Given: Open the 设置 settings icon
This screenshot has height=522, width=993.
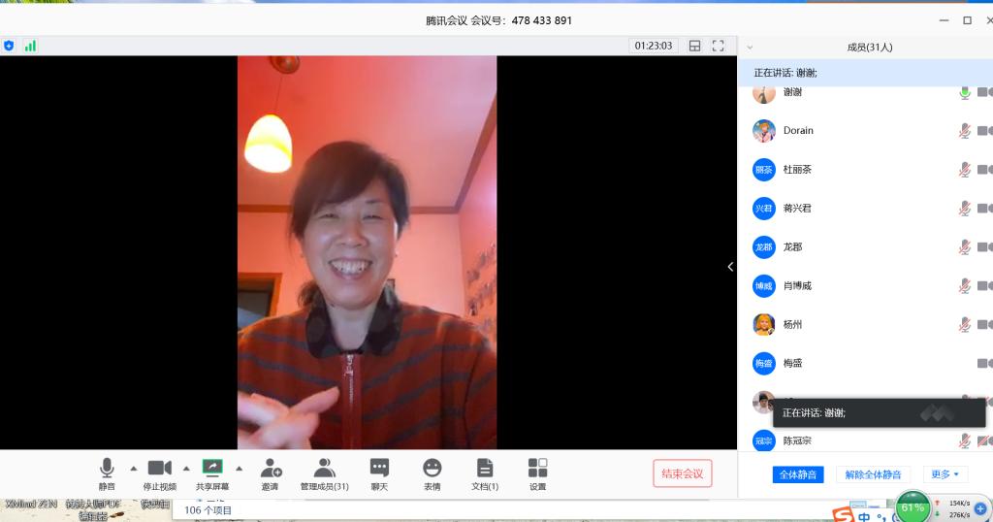Looking at the screenshot, I should [538, 469].
